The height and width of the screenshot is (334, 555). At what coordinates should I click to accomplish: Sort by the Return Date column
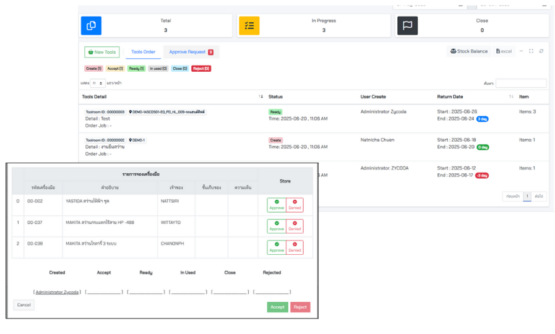click(x=511, y=97)
